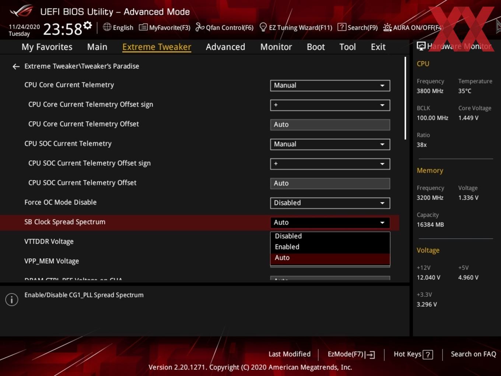Screen dimensions: 501x376
Task: Switch to Main tab
Action: pos(97,47)
